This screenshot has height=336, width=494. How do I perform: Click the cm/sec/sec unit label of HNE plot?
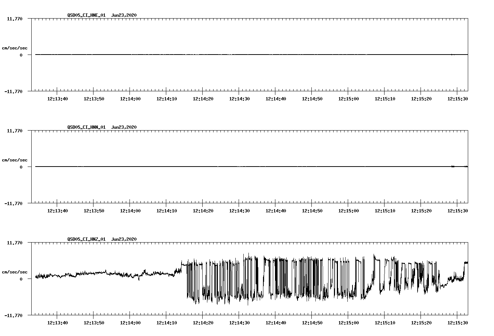point(15,48)
